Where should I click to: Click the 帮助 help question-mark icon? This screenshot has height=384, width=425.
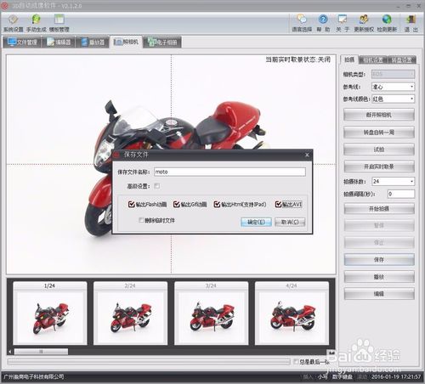click(x=323, y=23)
